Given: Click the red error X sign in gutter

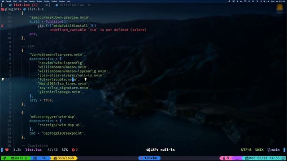Looking at the screenshot, I should 2,26.
